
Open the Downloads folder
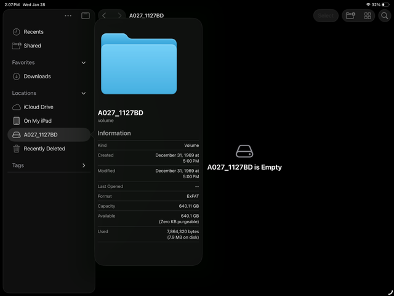(37, 76)
